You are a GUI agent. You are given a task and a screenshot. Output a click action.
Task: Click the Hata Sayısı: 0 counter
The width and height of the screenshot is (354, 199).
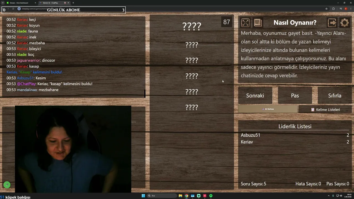(x=308, y=184)
